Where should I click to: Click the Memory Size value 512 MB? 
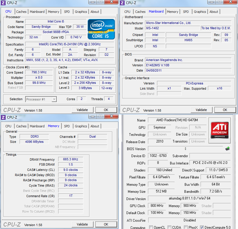click(x=161, y=191)
